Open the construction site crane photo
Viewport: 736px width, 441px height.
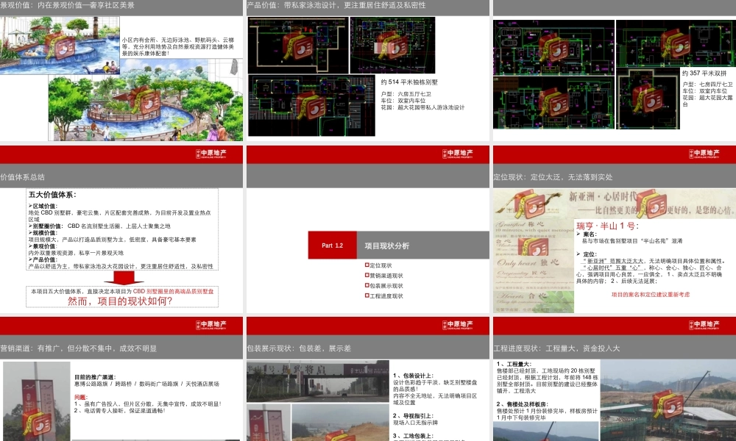click(x=668, y=401)
